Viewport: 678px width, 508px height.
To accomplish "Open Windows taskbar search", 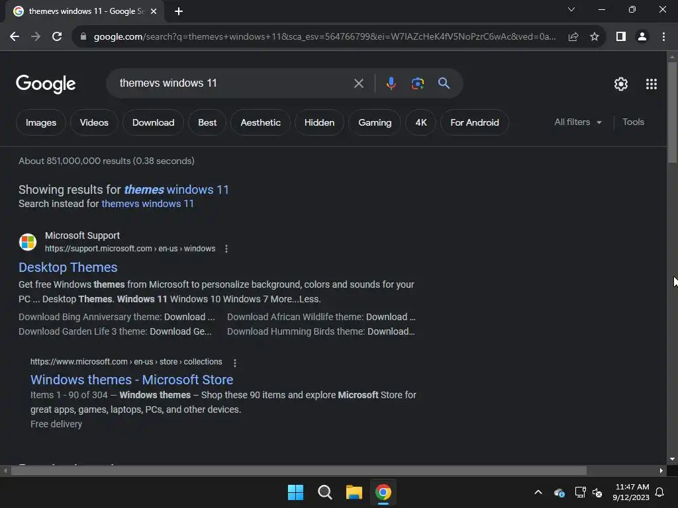I will coord(324,492).
